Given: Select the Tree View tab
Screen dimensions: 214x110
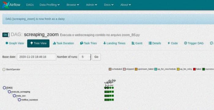Looking at the screenshot, I should coord(38,43).
